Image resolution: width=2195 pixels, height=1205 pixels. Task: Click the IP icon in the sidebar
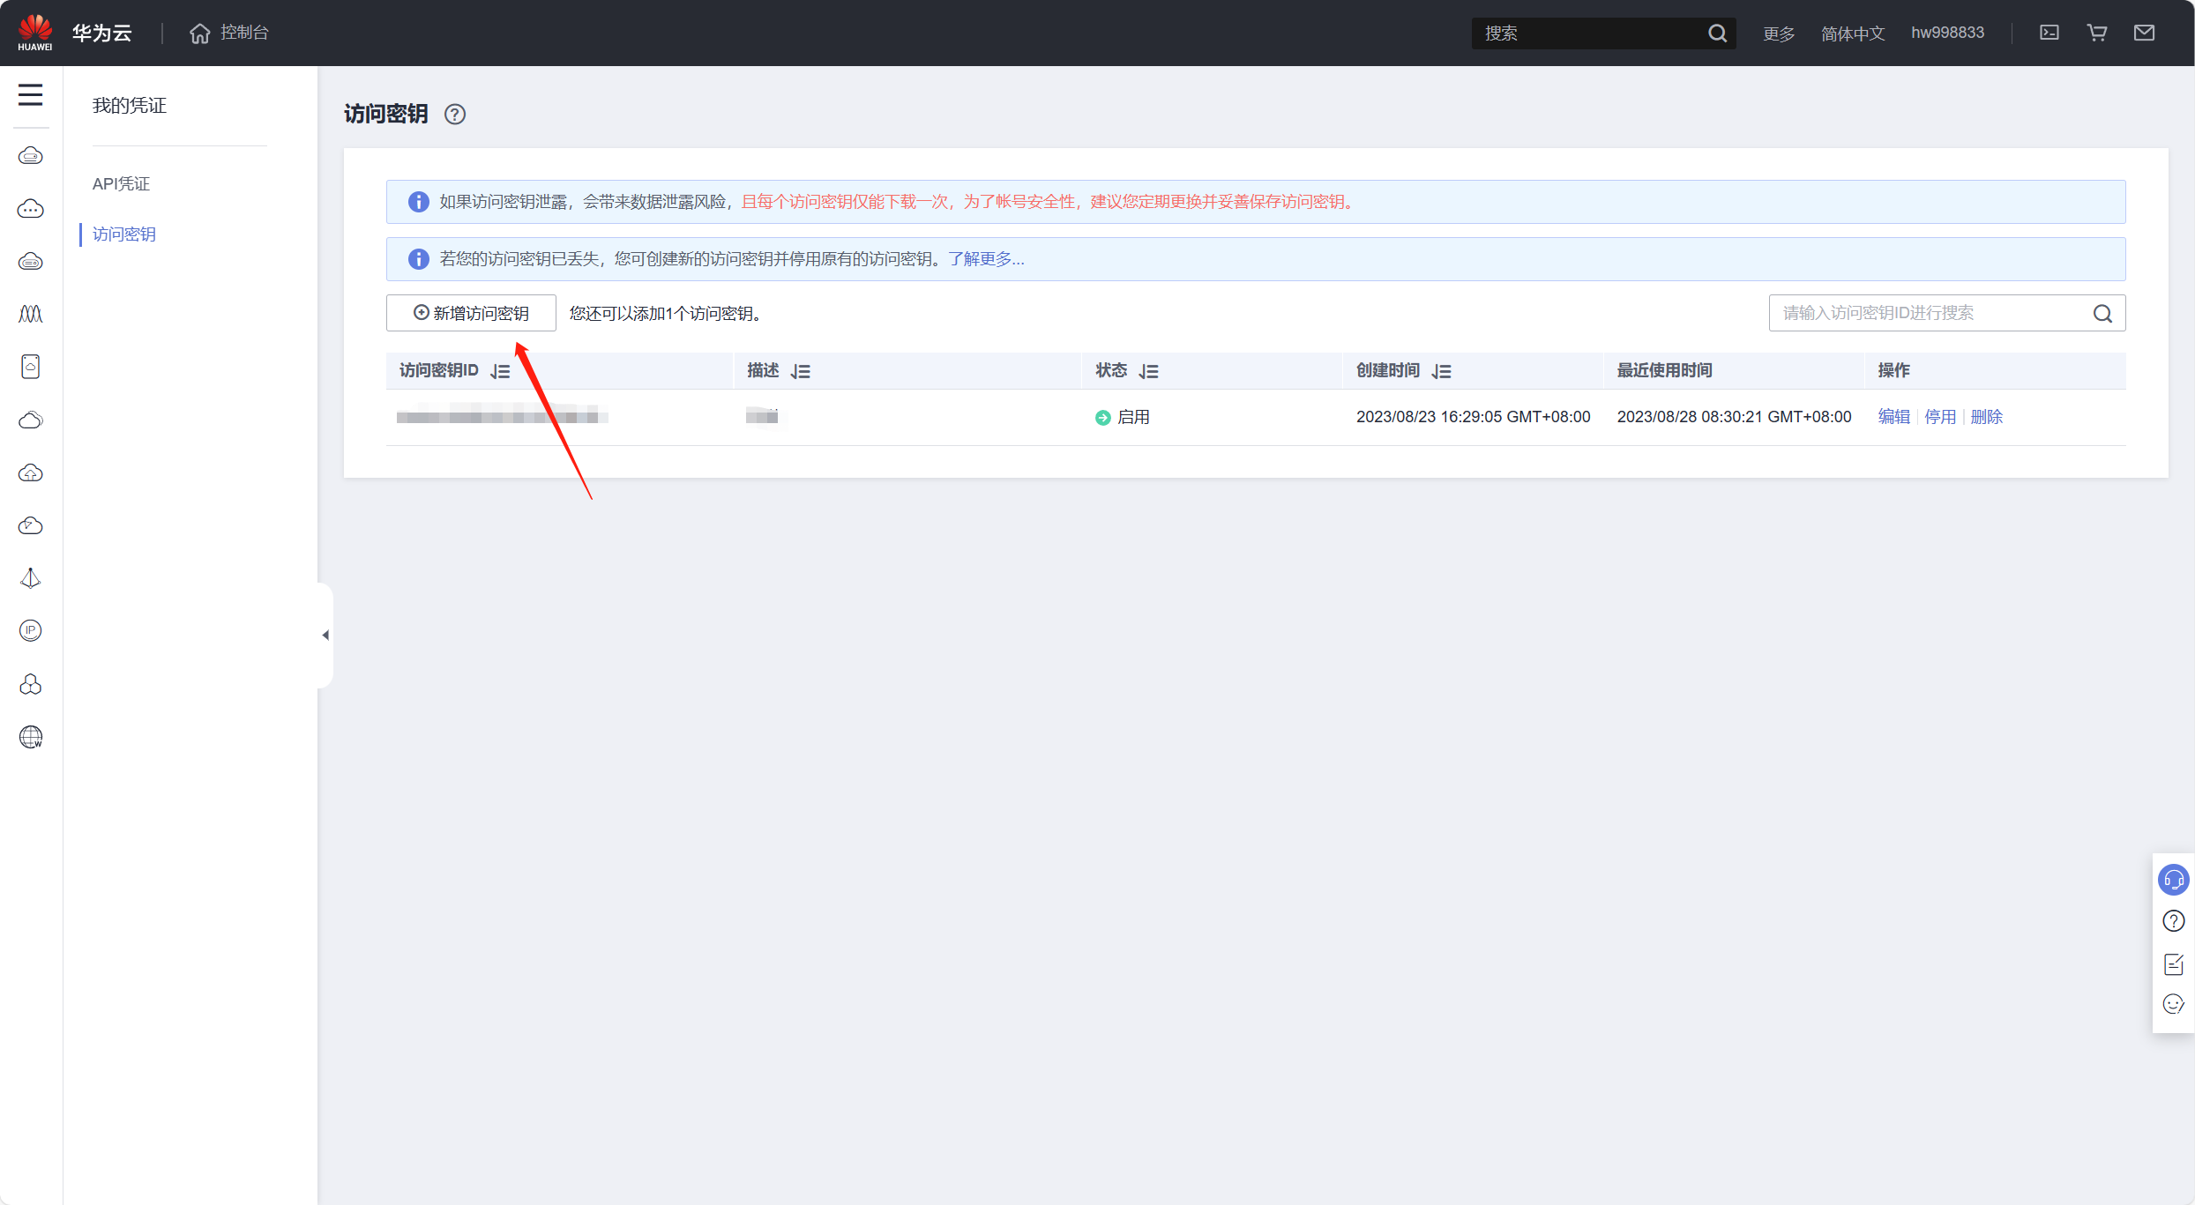point(30,630)
